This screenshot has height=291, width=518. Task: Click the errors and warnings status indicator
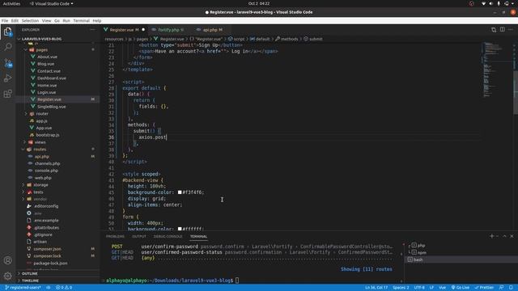64,288
